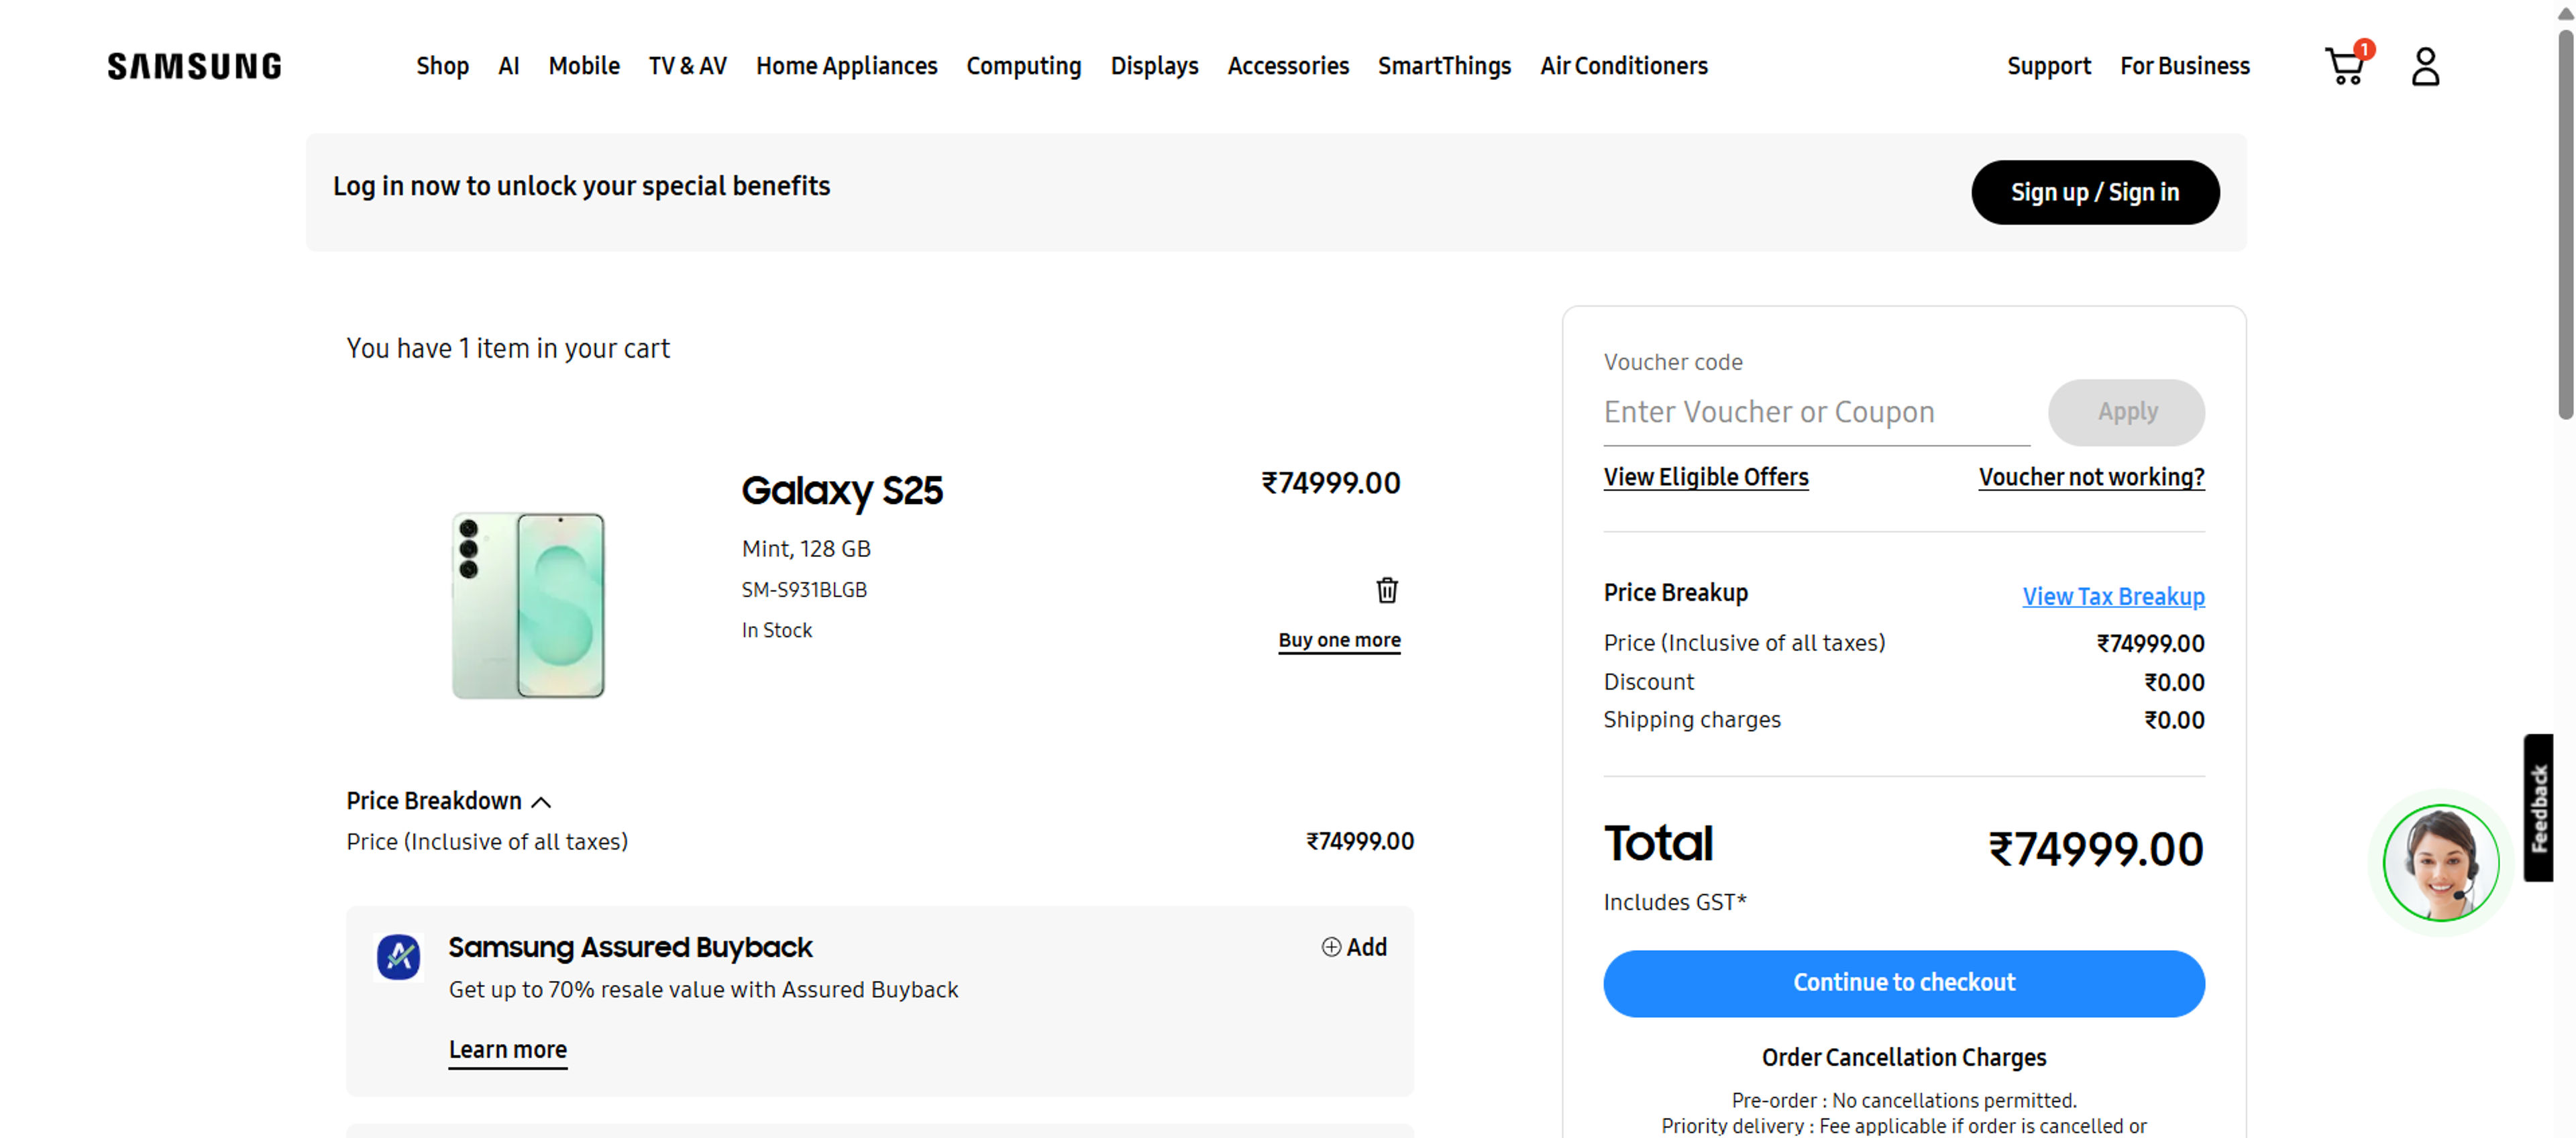Open the Air Conditioners menu
This screenshot has width=2576, height=1138.
pyautogui.click(x=1623, y=66)
